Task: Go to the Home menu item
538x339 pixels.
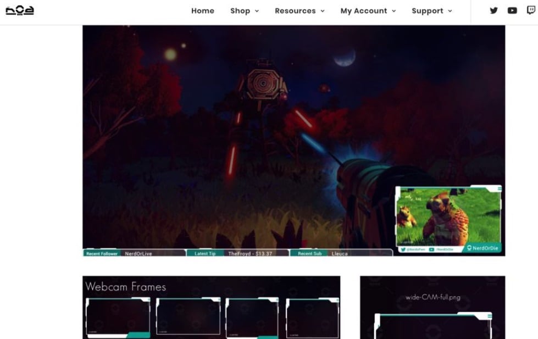Action: pyautogui.click(x=203, y=10)
